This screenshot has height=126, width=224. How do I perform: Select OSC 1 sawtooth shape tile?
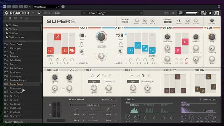57,37
